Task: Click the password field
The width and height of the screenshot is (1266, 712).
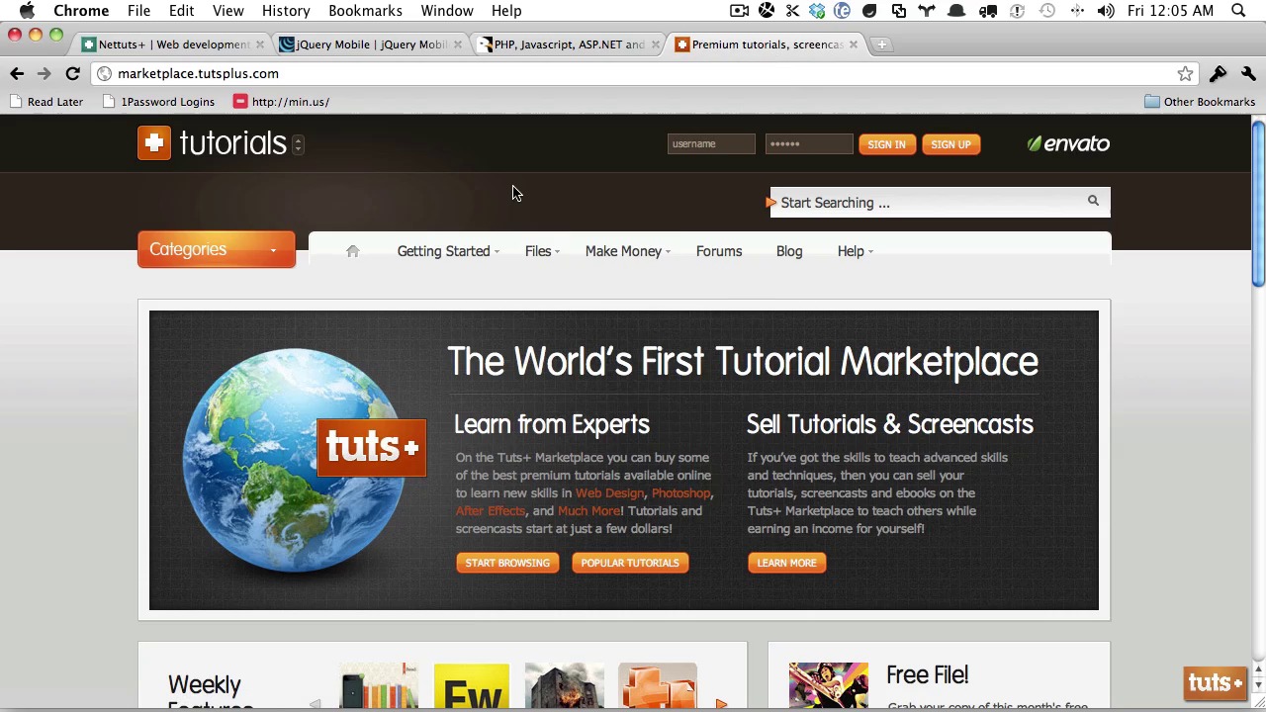Action: coord(808,144)
